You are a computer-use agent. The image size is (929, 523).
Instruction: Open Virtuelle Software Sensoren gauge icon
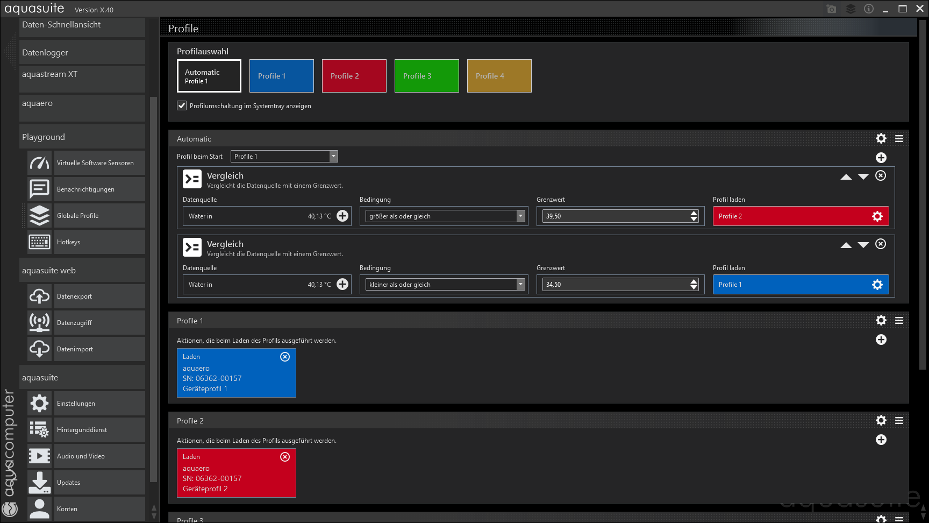pos(39,163)
